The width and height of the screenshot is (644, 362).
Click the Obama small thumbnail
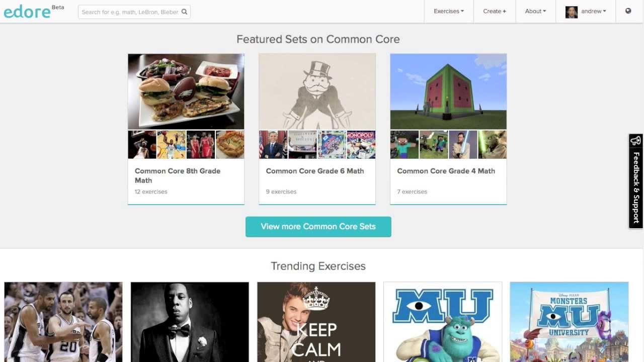(x=273, y=145)
